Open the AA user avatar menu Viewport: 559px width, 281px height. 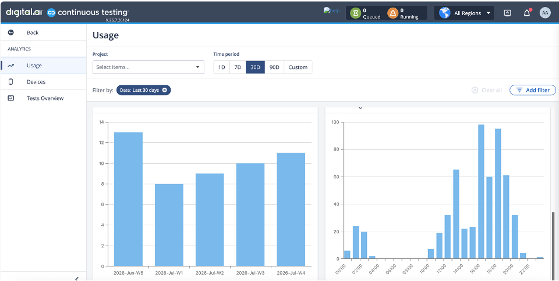tap(545, 13)
